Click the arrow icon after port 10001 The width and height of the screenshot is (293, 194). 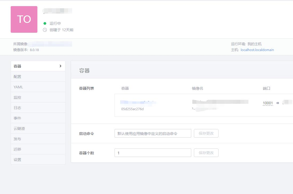click(278, 103)
